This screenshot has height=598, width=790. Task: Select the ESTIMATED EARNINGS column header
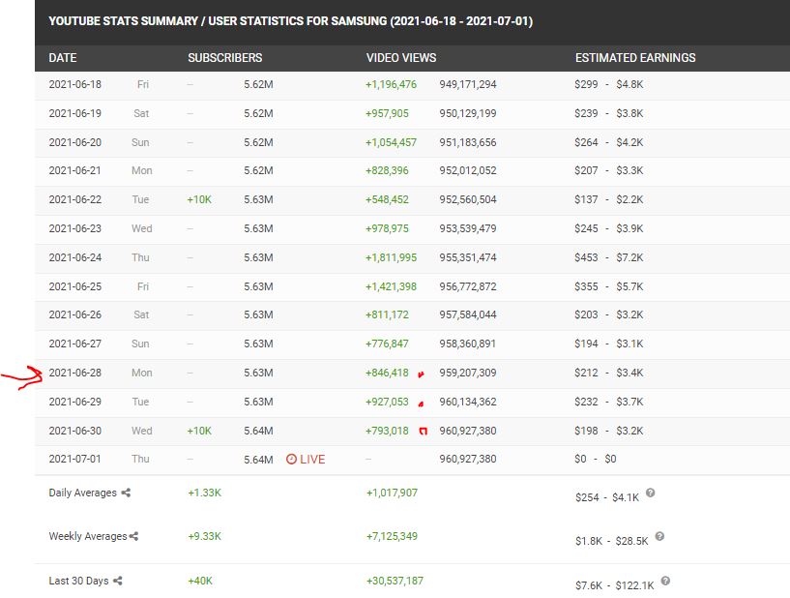pos(635,58)
